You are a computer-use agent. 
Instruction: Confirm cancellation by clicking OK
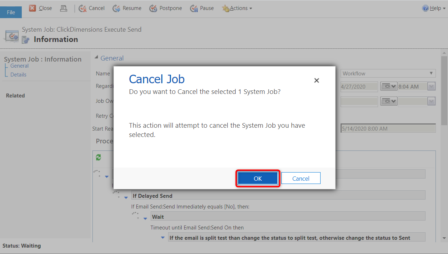click(258, 178)
